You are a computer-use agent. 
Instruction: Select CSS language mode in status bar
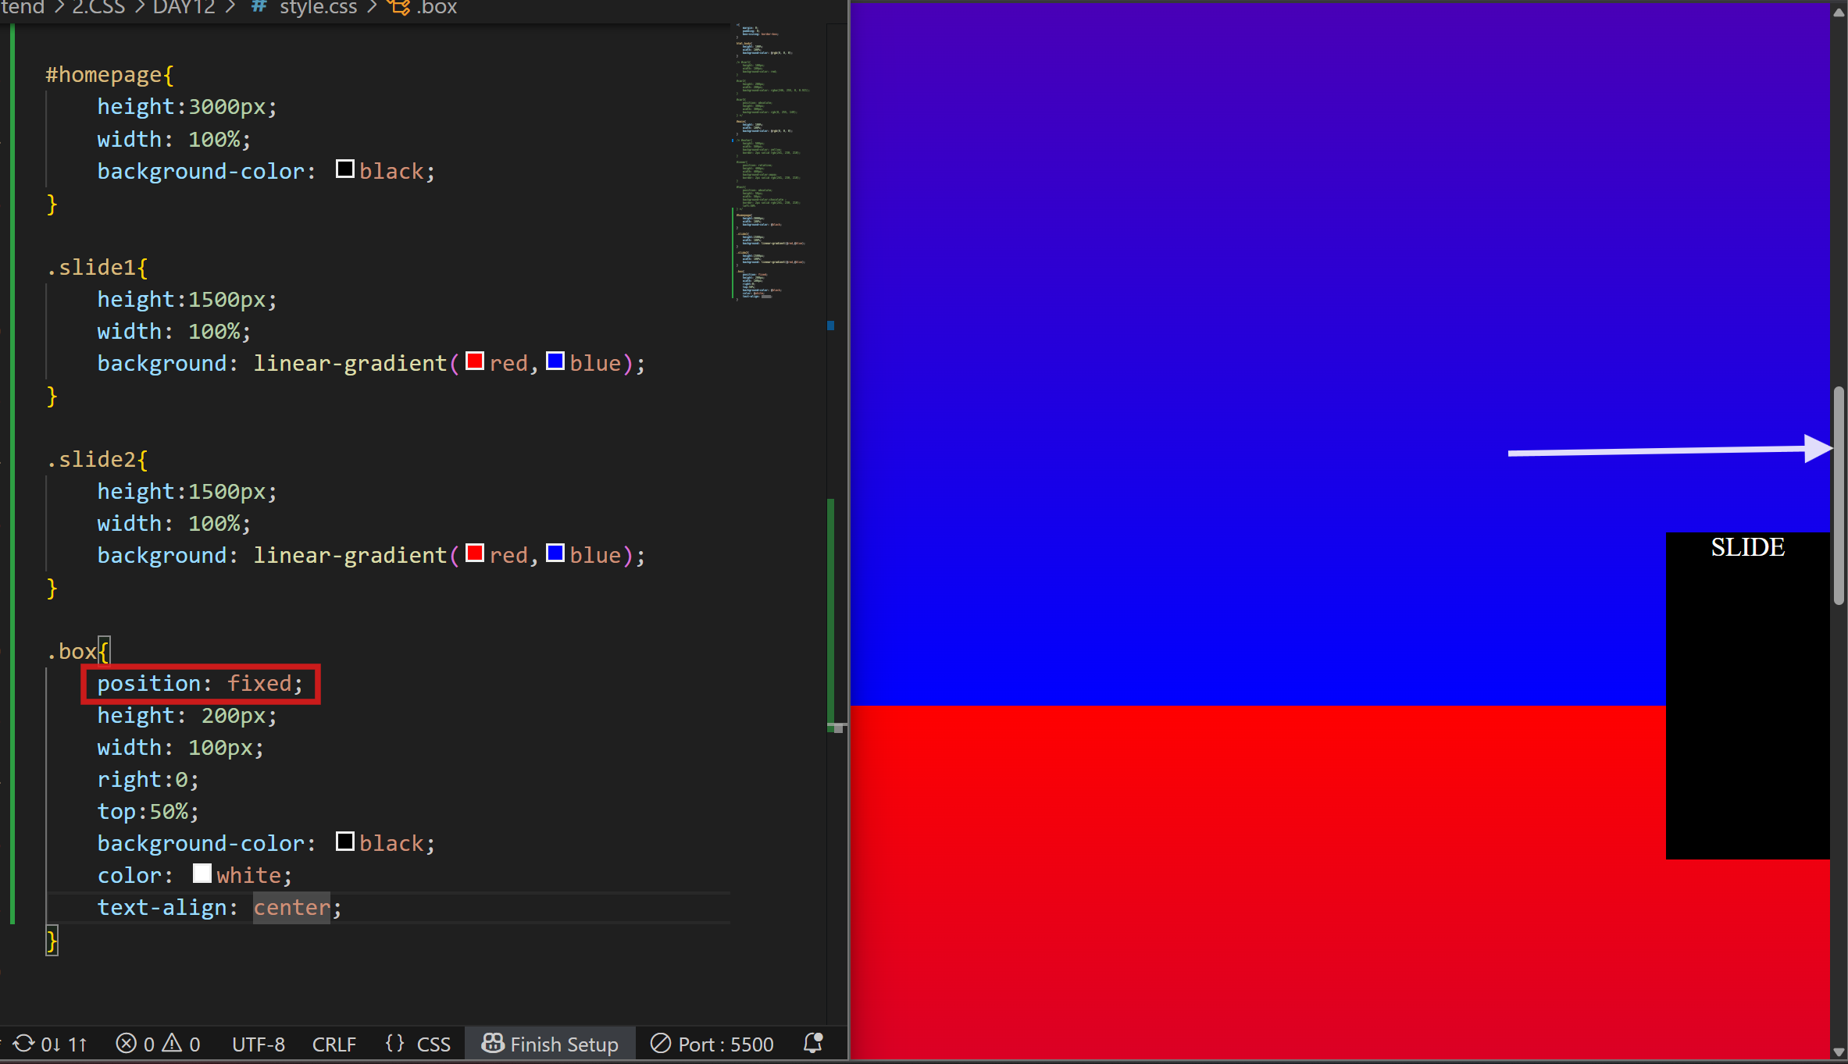433,1044
